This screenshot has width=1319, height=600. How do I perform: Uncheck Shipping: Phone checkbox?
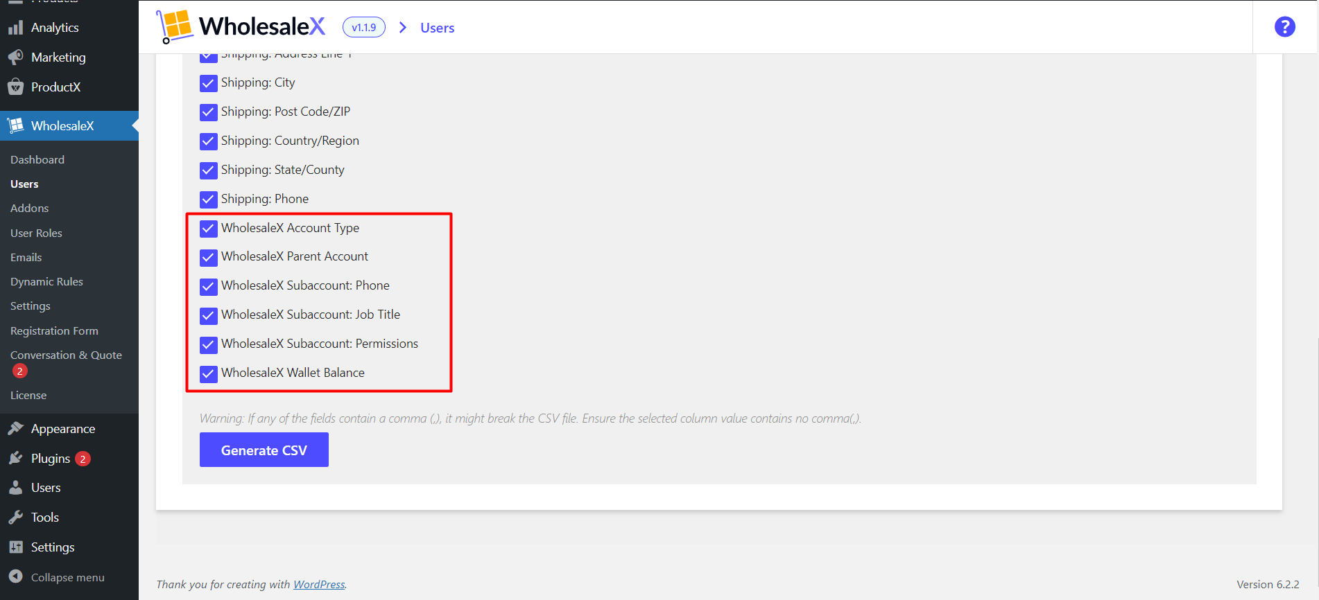click(x=209, y=200)
